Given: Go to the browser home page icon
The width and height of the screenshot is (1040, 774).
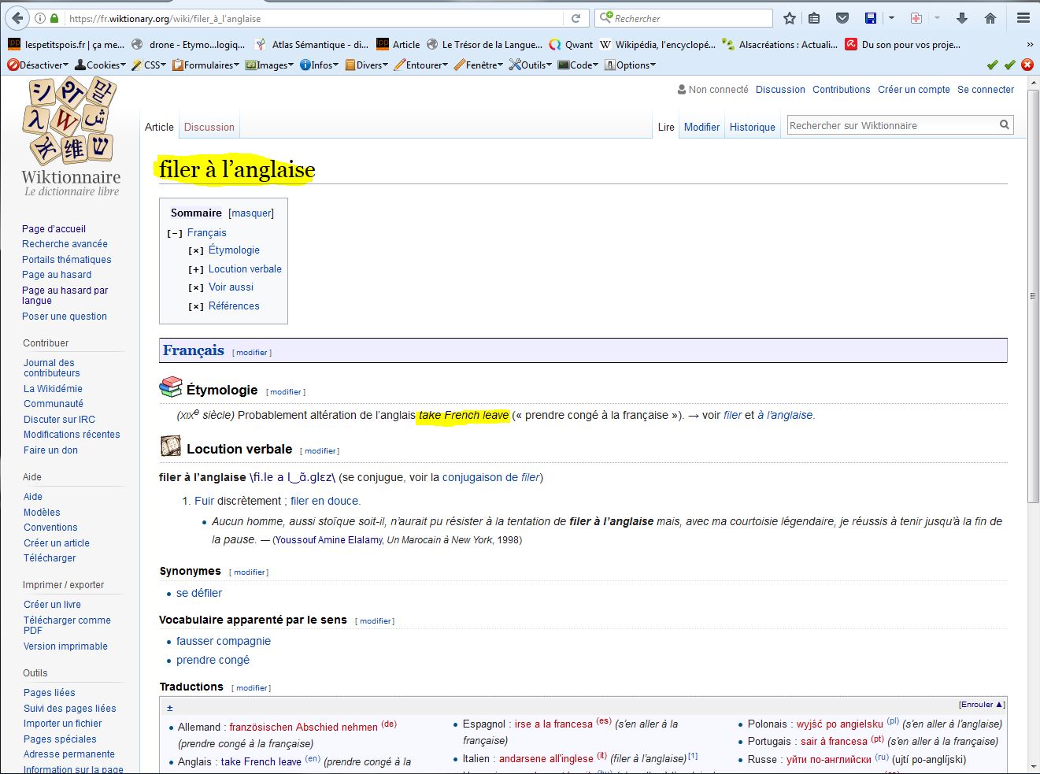Looking at the screenshot, I should (x=990, y=18).
